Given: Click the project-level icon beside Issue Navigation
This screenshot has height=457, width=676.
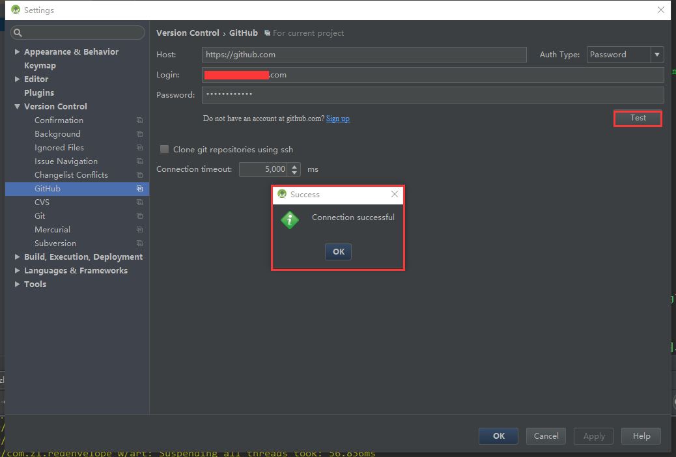Looking at the screenshot, I should click(x=139, y=161).
